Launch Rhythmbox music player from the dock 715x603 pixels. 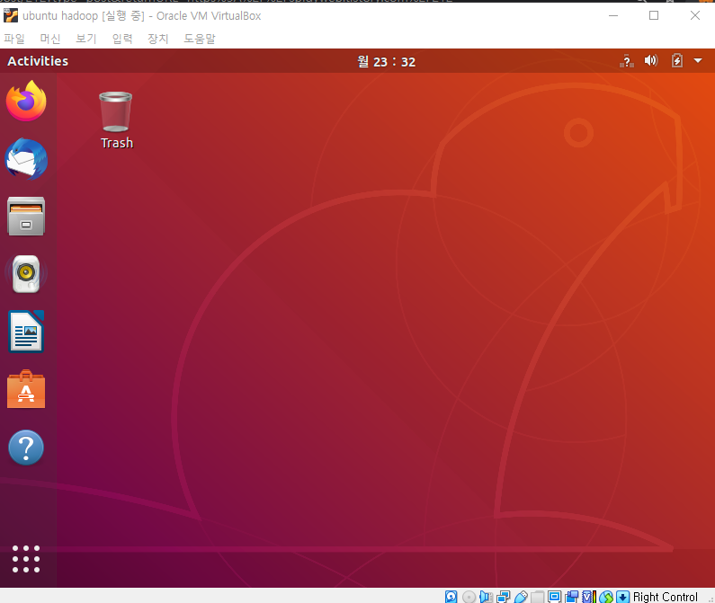pyautogui.click(x=26, y=274)
